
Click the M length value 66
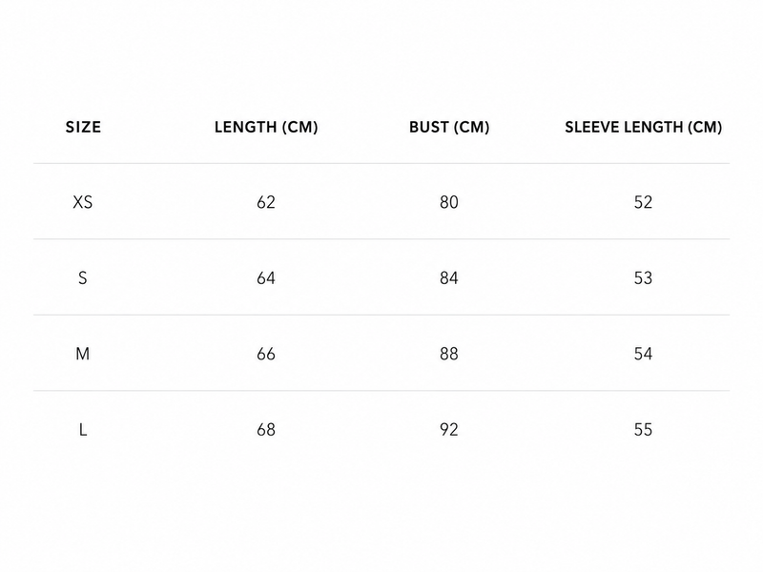click(x=266, y=354)
